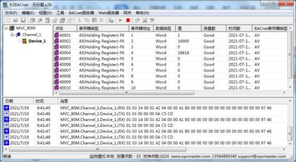Screen dimensions: 296x162
Task: Sort by the 寄存器类型 column header
Action: point(103,28)
